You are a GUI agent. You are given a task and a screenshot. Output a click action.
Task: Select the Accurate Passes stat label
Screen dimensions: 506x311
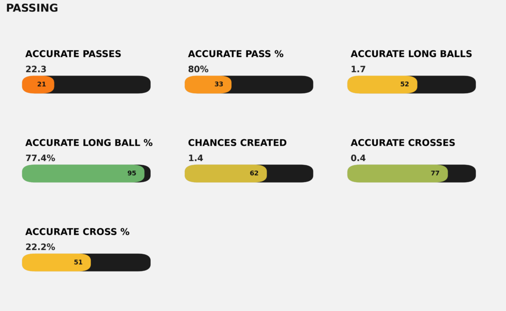point(73,54)
